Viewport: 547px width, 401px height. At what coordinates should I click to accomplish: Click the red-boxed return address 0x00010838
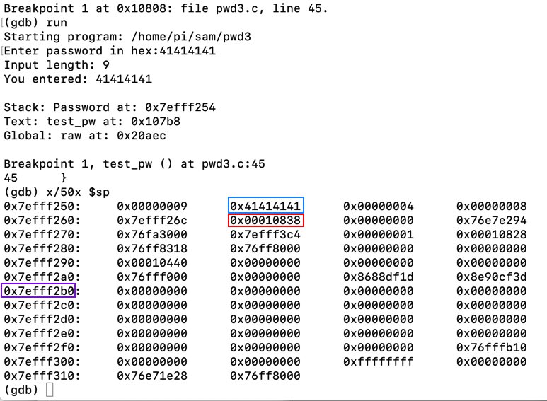265,220
